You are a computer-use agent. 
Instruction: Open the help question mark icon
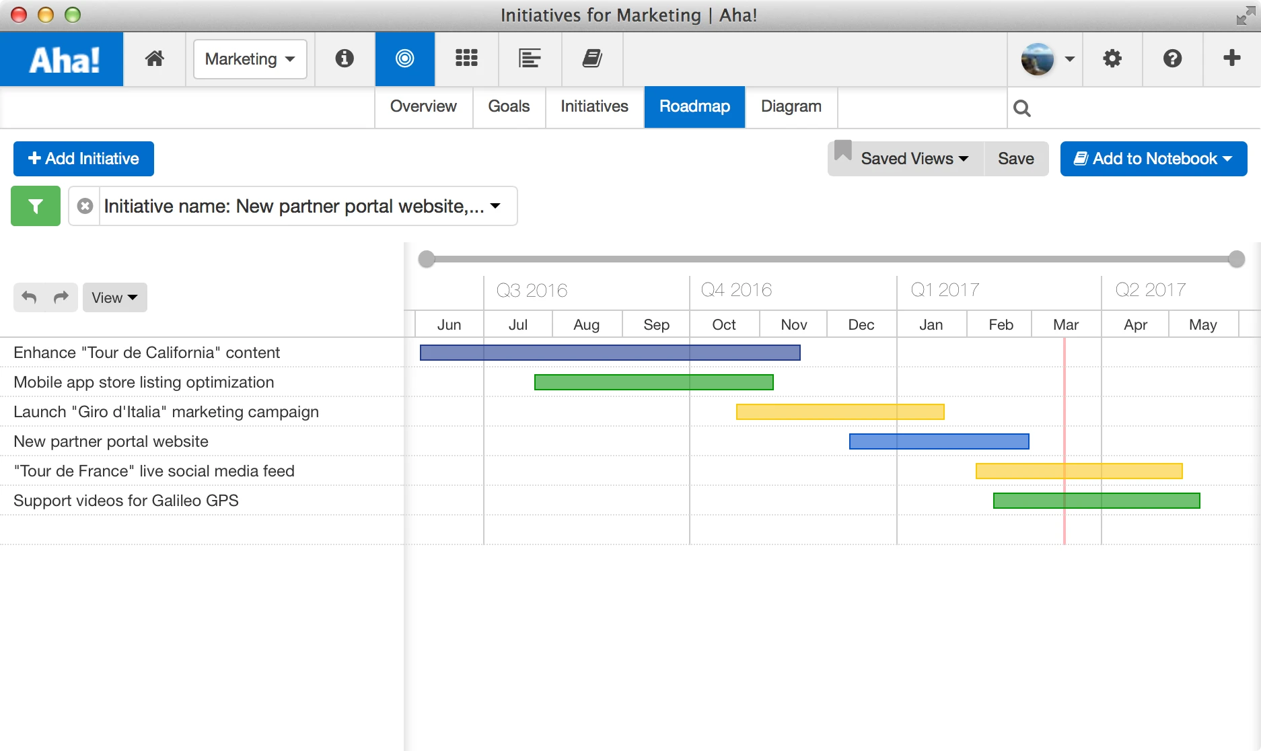(1172, 59)
